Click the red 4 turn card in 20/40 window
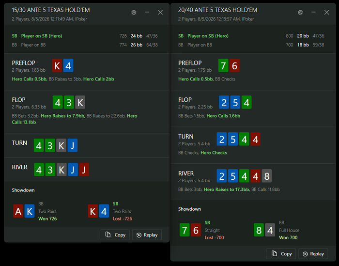 255,139
